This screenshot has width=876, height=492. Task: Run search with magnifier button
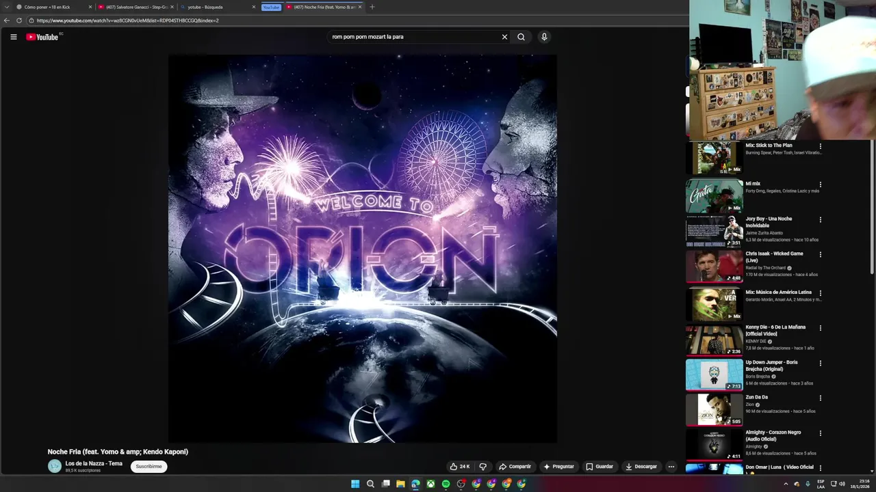click(521, 37)
